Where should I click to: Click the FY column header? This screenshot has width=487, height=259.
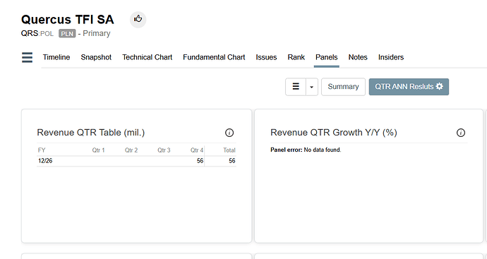(x=42, y=150)
